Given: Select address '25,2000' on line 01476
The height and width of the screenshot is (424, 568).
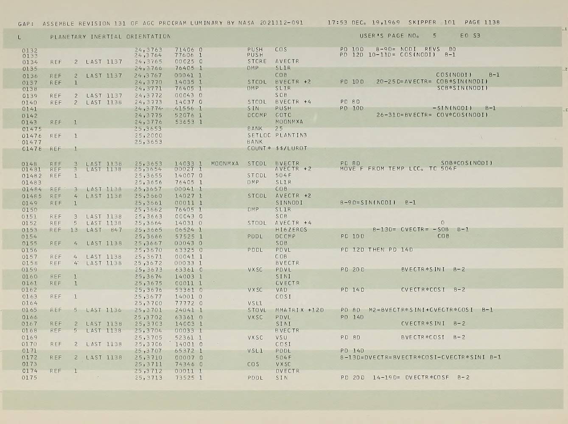Looking at the screenshot, I should [x=148, y=136].
